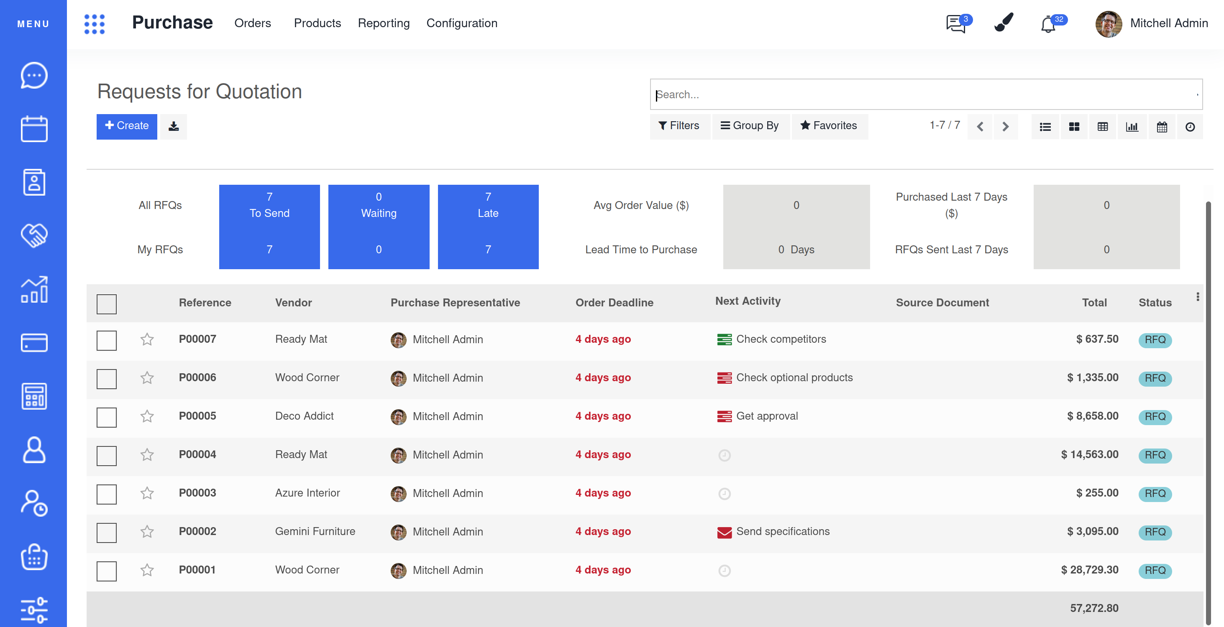This screenshot has height=627, width=1224.
Task: Open the Calendar app in sidebar
Action: 34,129
